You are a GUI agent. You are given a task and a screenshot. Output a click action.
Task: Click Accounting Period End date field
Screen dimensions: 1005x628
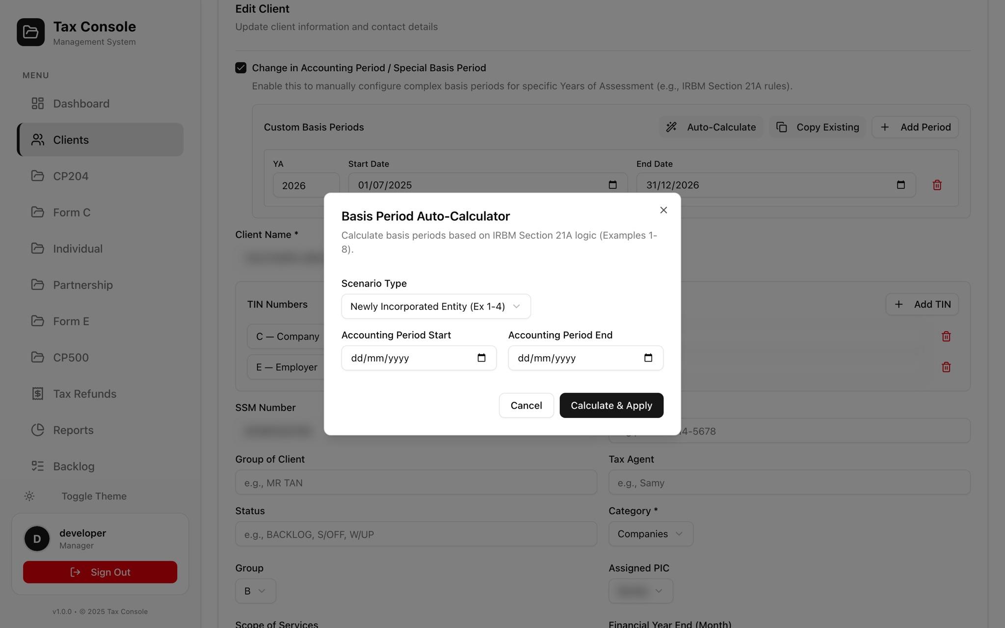[x=585, y=358]
